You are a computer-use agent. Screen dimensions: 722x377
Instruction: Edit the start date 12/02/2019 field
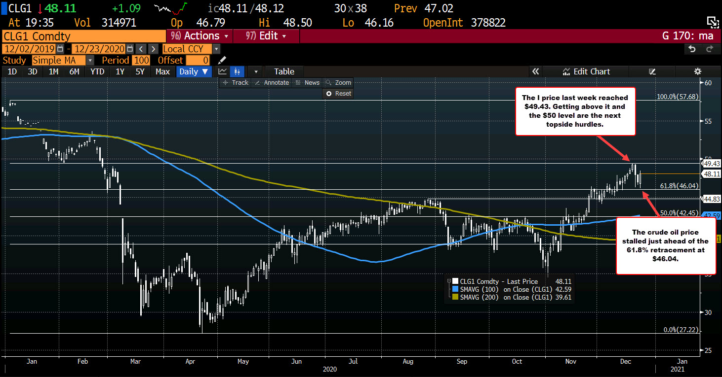pyautogui.click(x=29, y=49)
